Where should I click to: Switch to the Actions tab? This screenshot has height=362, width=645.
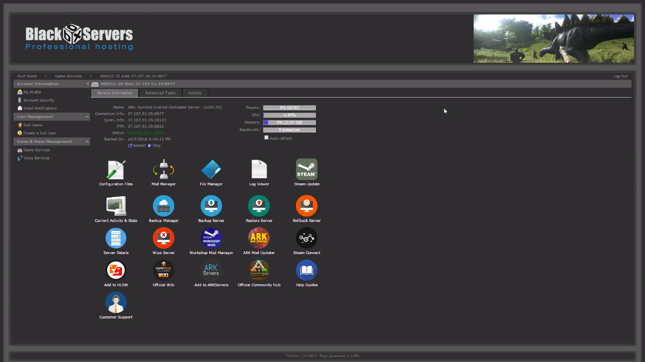pos(195,93)
